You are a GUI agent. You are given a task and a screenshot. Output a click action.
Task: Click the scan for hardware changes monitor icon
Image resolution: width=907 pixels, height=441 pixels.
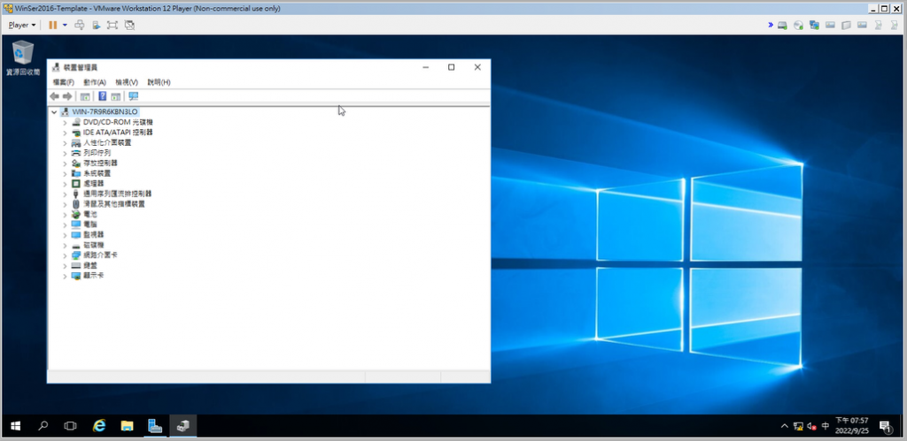coord(134,96)
